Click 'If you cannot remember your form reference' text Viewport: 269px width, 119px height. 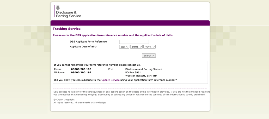click(x=97, y=65)
